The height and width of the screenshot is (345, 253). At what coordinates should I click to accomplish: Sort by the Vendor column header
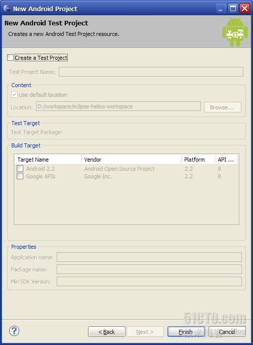click(x=131, y=160)
